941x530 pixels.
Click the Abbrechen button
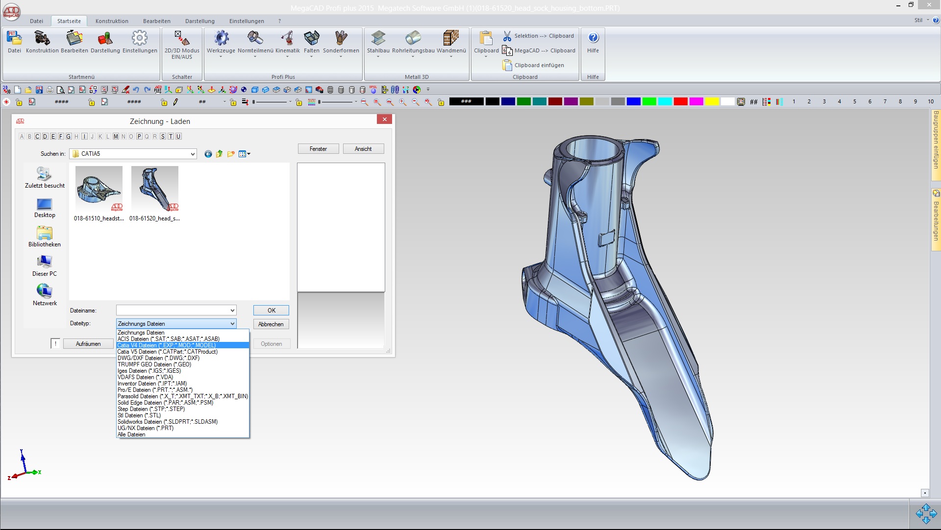[x=271, y=324]
